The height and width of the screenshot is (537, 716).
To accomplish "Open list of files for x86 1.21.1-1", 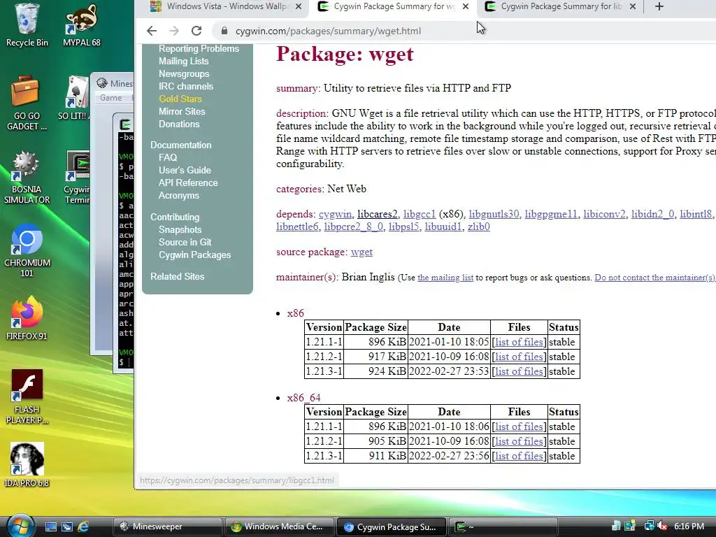I will pyautogui.click(x=520, y=342).
